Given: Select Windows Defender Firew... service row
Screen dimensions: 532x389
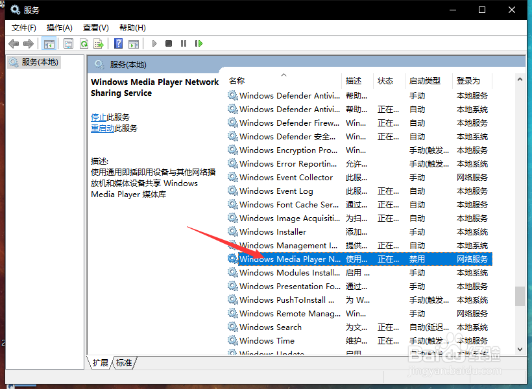Looking at the screenshot, I should coord(359,123).
